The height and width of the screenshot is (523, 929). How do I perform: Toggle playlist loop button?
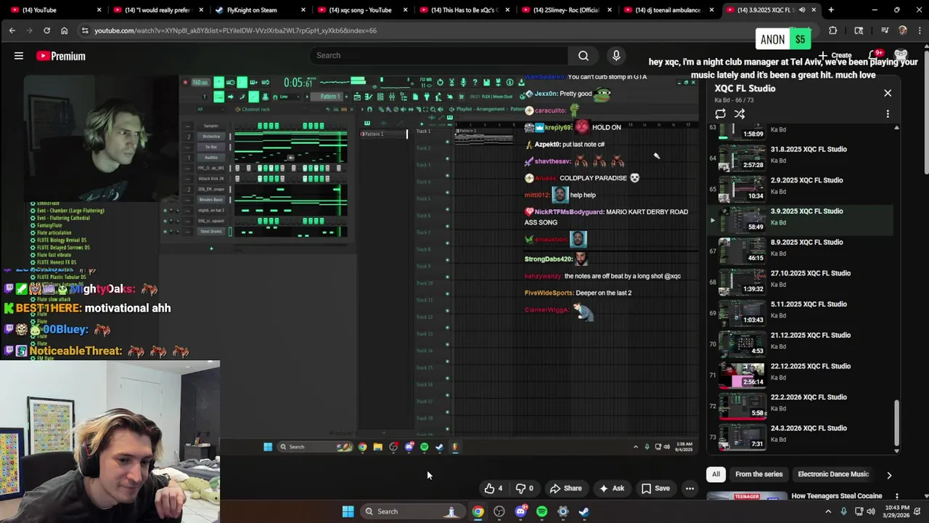click(720, 114)
